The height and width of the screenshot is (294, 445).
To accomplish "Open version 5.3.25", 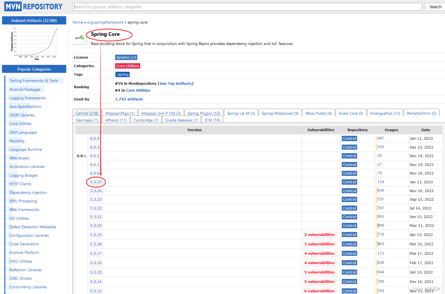I will click(x=96, y=182).
